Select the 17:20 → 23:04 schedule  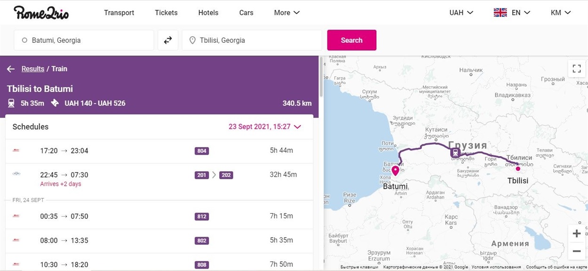(159, 151)
